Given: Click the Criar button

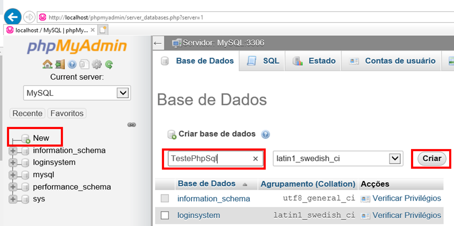Looking at the screenshot, I should [x=432, y=159].
